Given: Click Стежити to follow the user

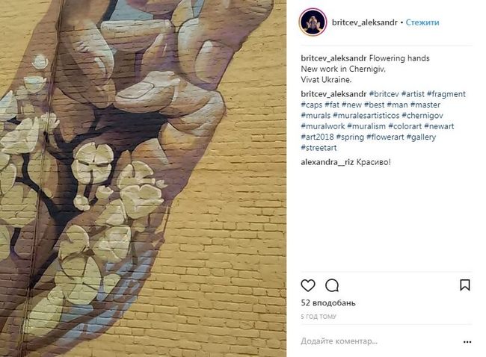Looking at the screenshot, I should coord(422,22).
